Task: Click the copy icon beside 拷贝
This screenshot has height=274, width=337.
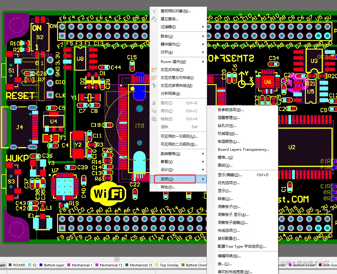Action: (x=154, y=111)
